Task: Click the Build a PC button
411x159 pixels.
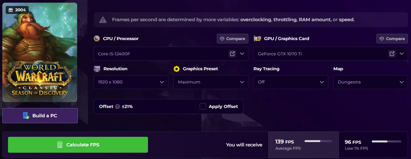Action: (40, 116)
